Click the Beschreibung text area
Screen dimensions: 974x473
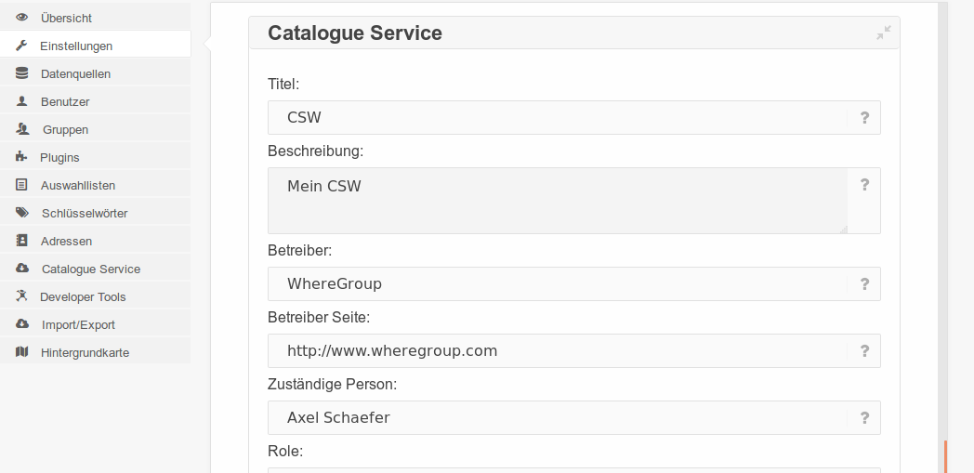[x=558, y=201]
